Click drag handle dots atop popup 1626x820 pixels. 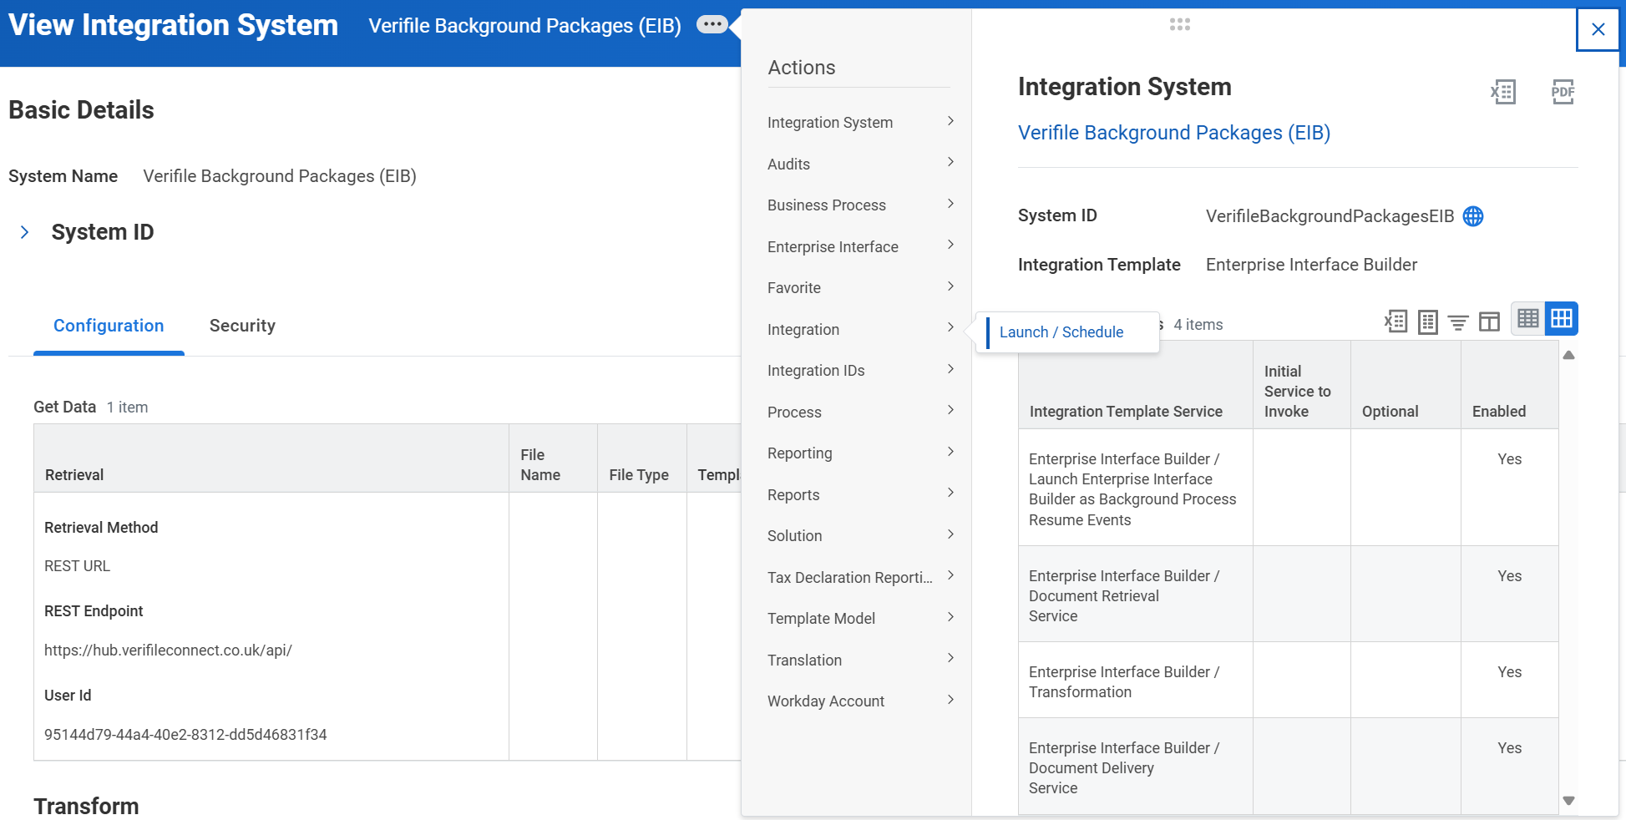point(1180,24)
